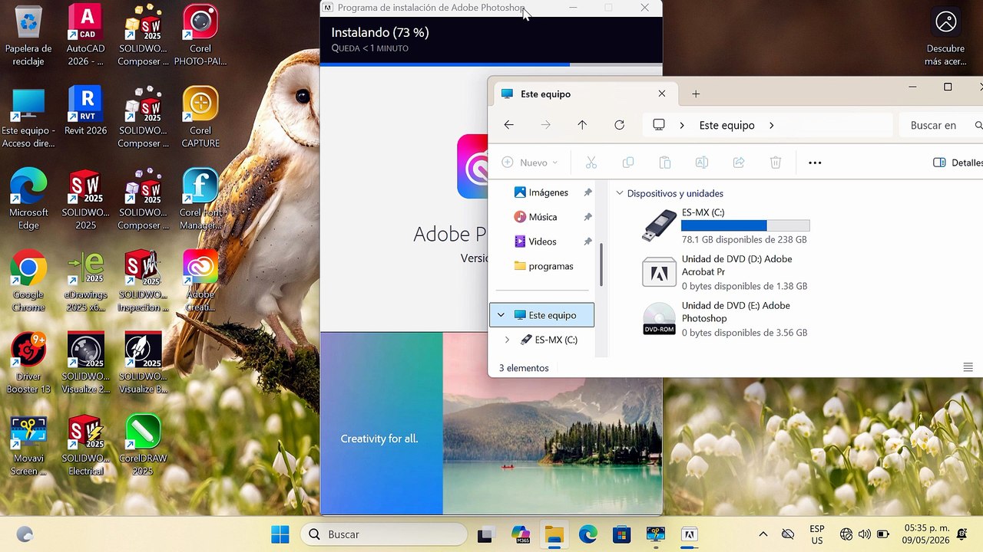The width and height of the screenshot is (983, 552).
Task: Open the See more options menu
Action: click(x=815, y=163)
